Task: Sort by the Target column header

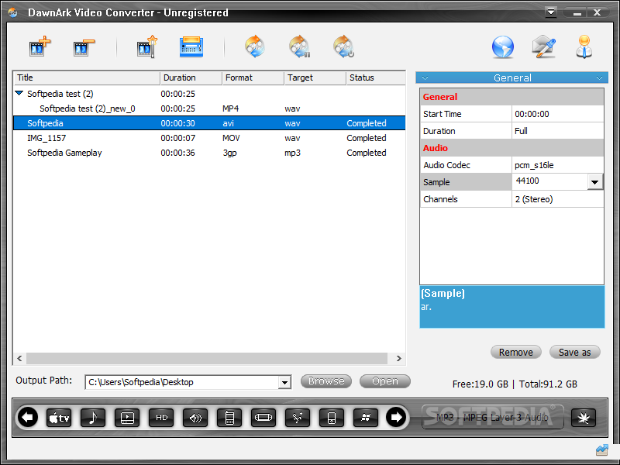Action: [315, 78]
